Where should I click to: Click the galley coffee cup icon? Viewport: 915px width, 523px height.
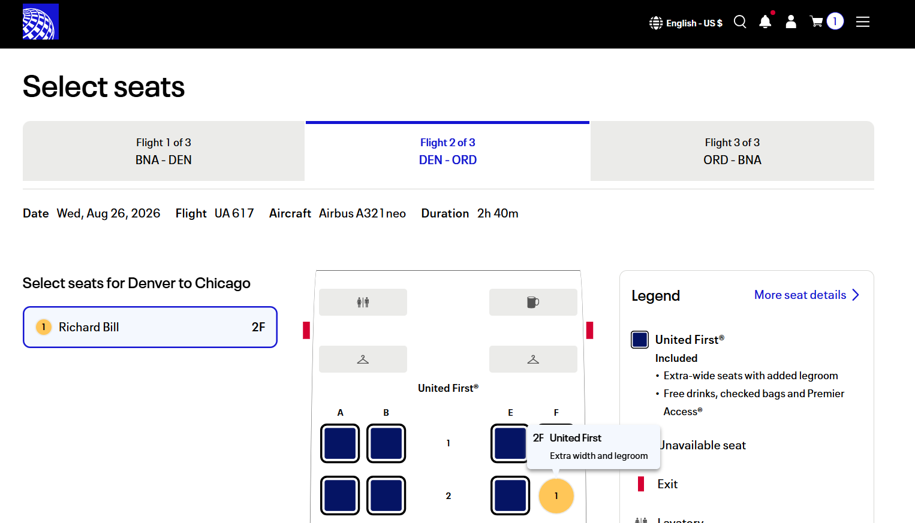[533, 302]
